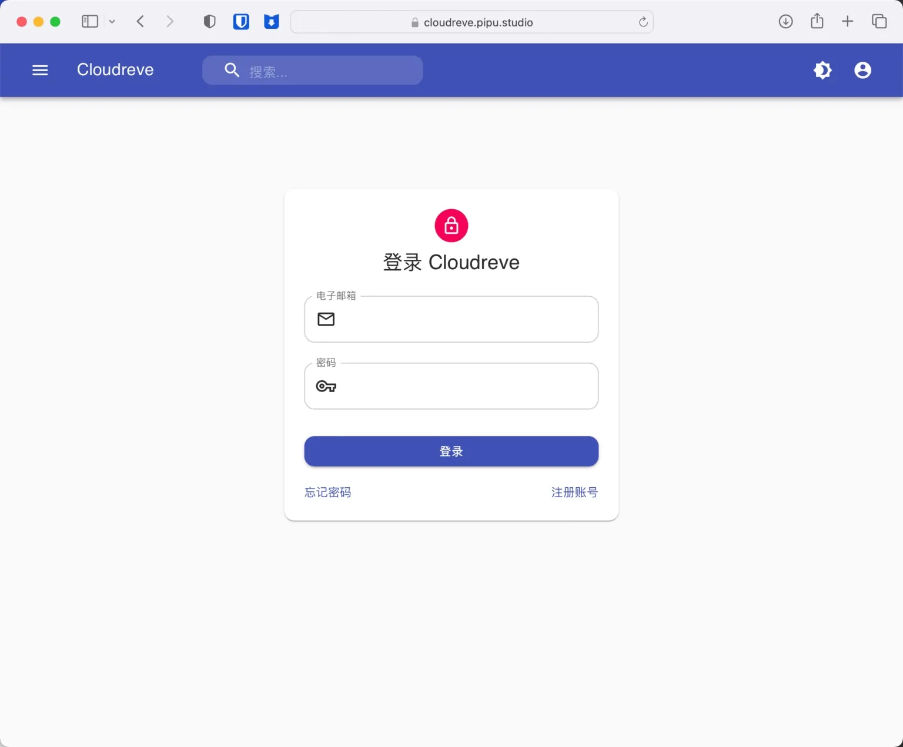This screenshot has height=747, width=903.
Task: Toggle the Safari sidebar button
Action: point(89,22)
